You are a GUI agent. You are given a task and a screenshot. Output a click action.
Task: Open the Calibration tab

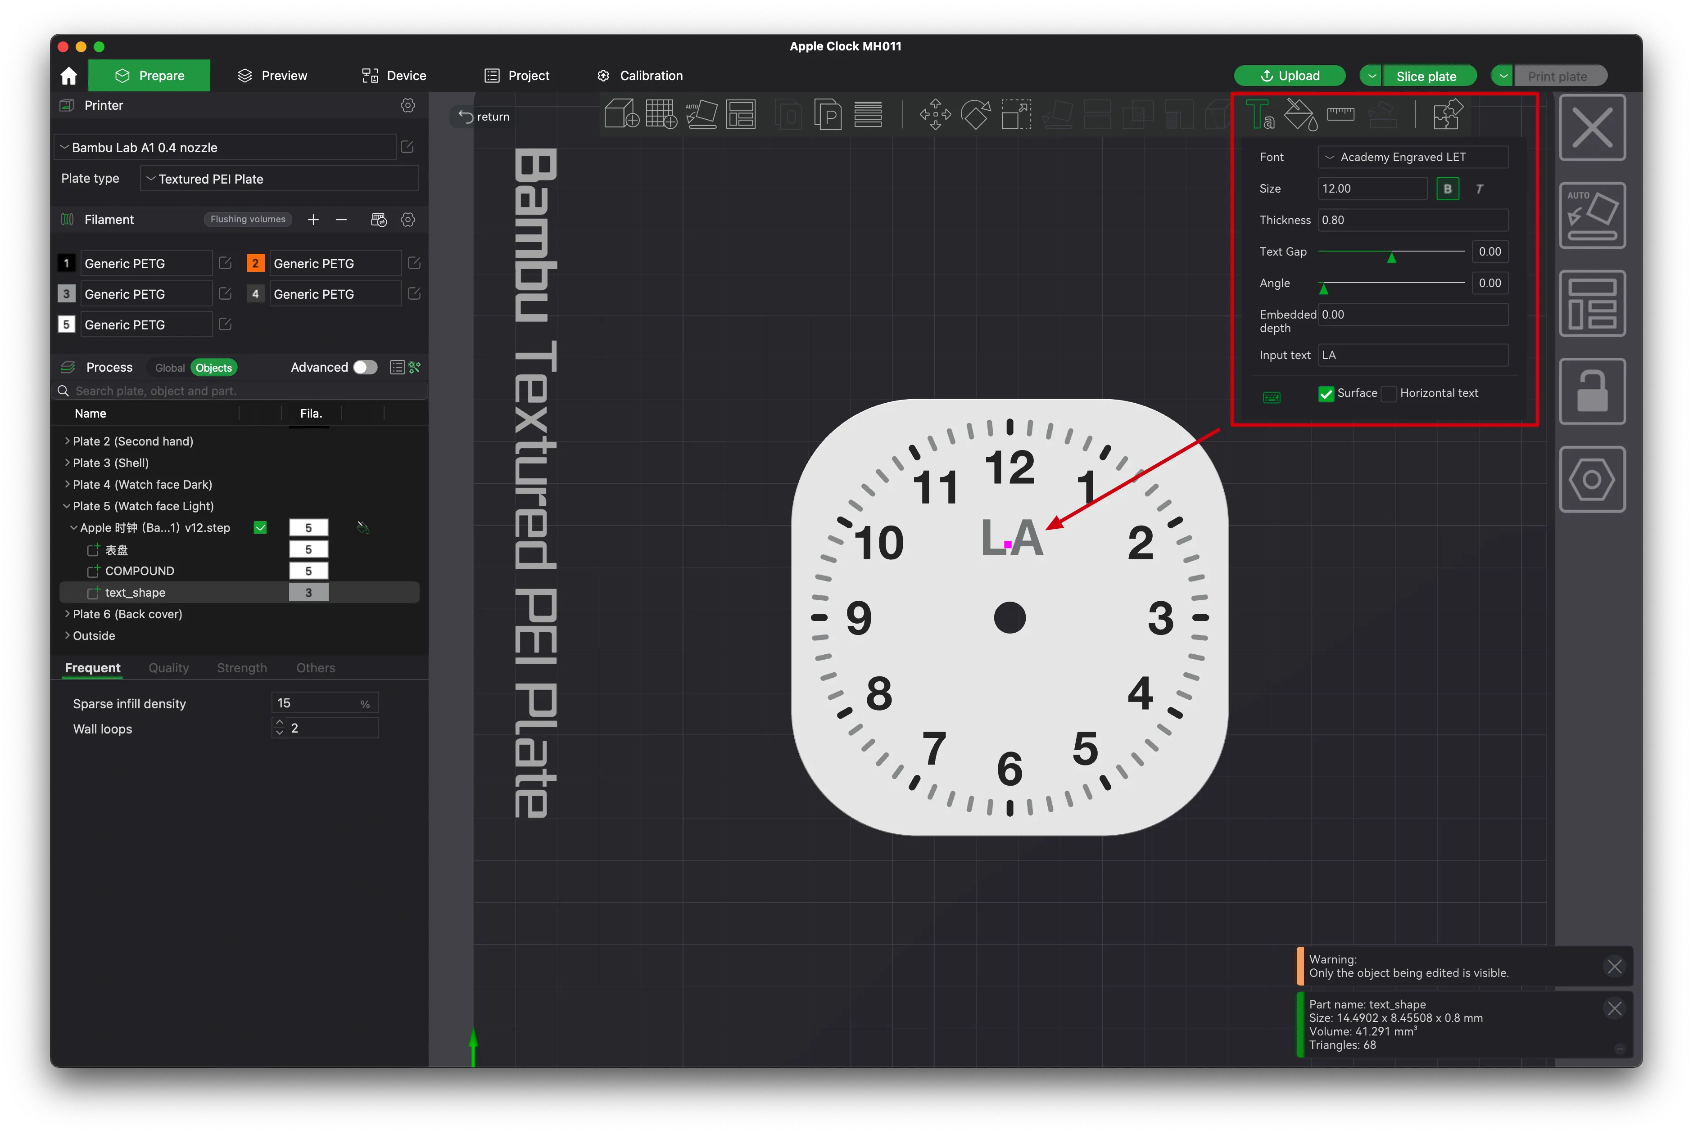coord(640,76)
